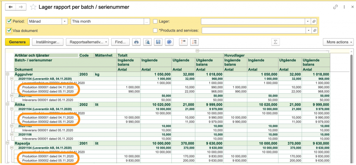
Task: Go back with the left arrow button
Action: point(10,7)
